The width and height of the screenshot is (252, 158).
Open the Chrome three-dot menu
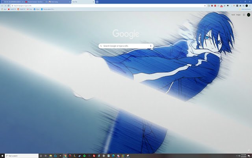(x=250, y=6)
